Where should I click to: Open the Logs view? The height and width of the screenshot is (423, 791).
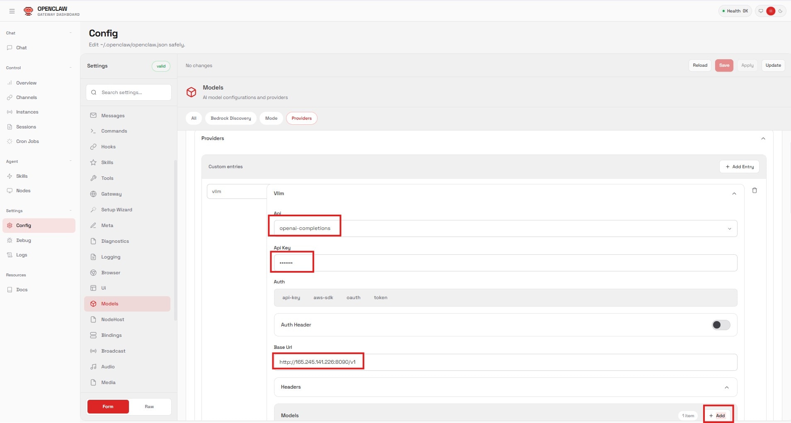[21, 255]
